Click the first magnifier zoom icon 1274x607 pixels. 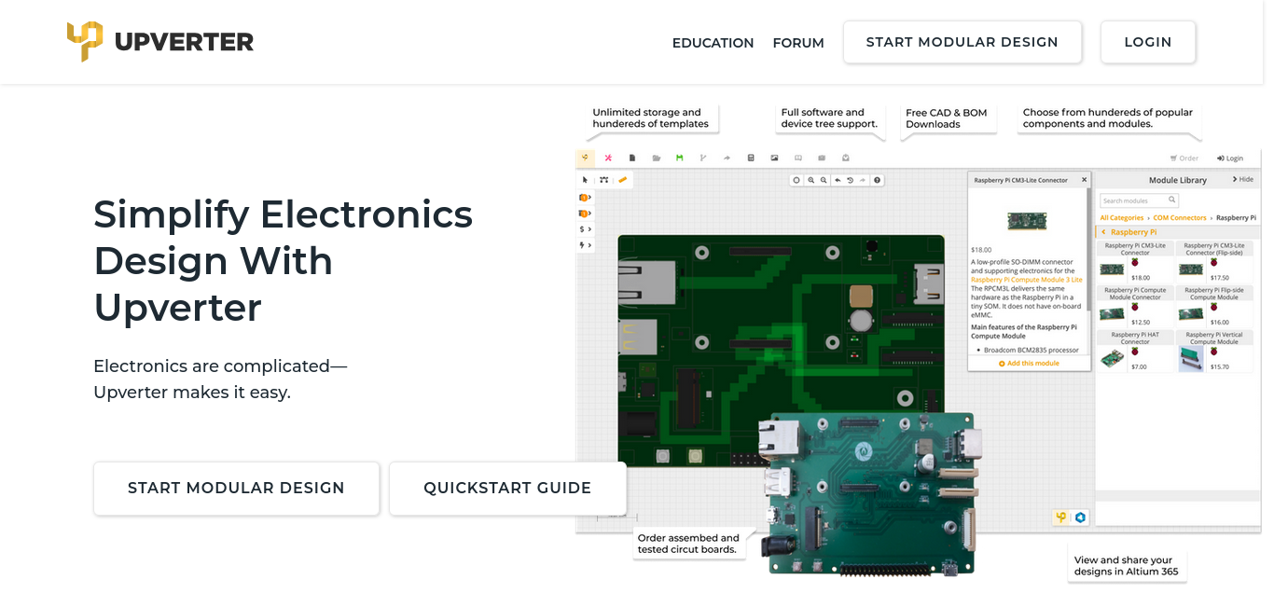click(x=811, y=180)
